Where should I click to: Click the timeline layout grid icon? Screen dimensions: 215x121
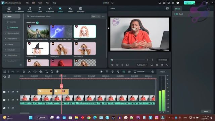pyautogui.click(x=4, y=72)
